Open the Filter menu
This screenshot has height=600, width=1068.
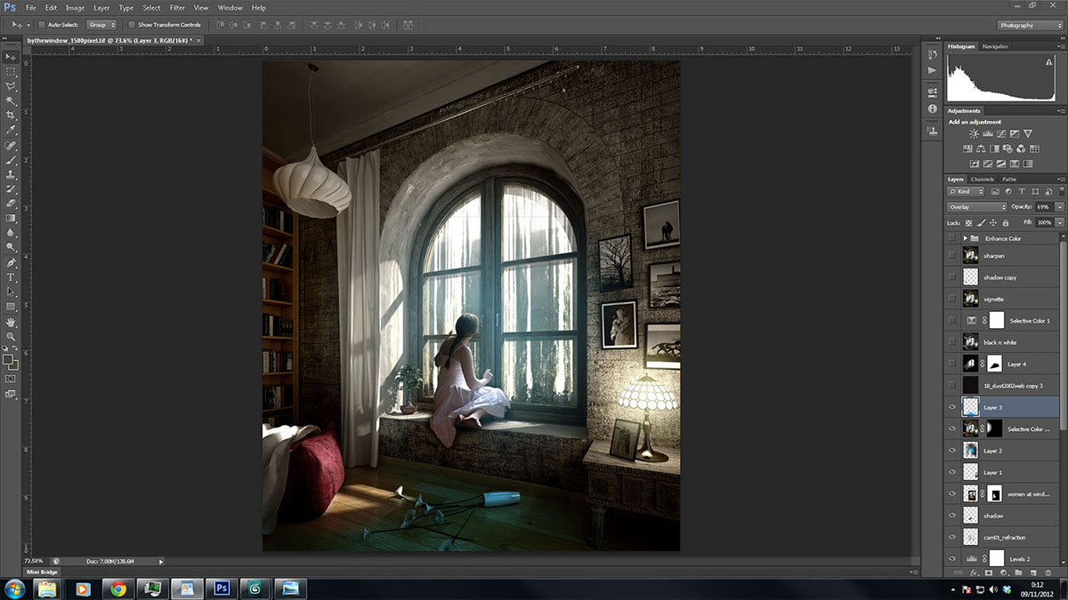click(x=177, y=8)
